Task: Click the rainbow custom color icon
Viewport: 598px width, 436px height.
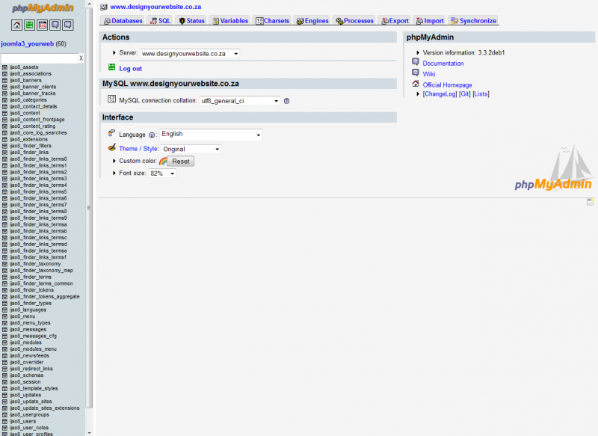Action: tap(163, 161)
